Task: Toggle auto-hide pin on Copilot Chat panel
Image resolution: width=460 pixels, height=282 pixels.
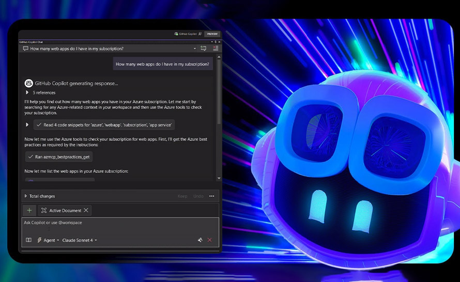Action: (x=216, y=42)
